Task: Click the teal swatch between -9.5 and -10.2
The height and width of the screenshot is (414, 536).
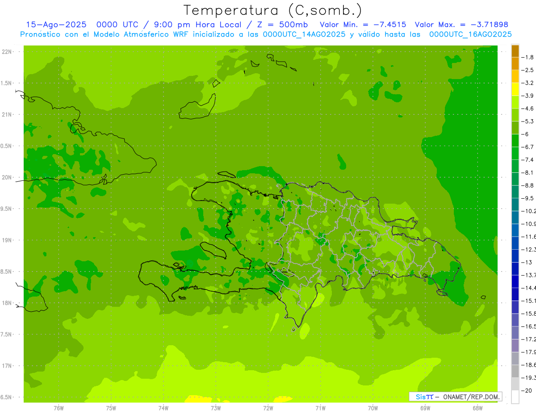Action: point(515,205)
